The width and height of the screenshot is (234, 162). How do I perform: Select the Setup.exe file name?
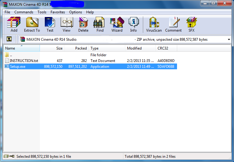pyautogui.click(x=18, y=67)
